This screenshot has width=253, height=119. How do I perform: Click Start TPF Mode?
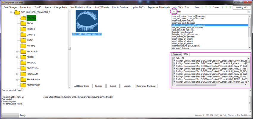click(102, 7)
